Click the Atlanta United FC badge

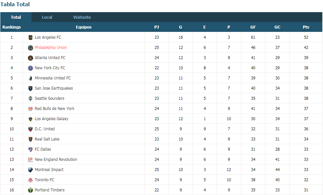pos(30,58)
